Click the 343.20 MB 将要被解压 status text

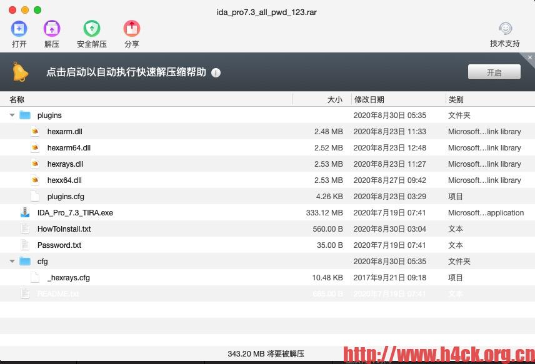tap(266, 354)
